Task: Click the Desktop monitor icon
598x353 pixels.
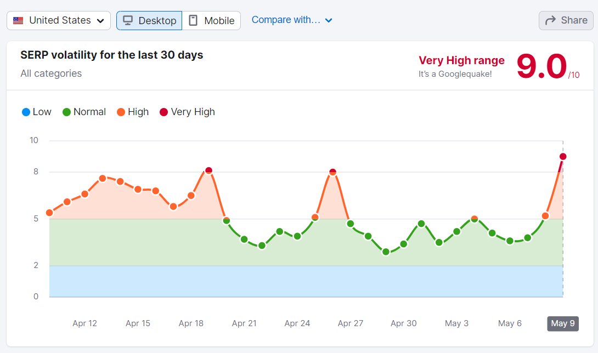Action: click(128, 20)
